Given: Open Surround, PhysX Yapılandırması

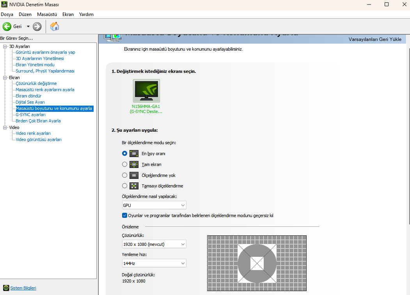Looking at the screenshot, I should coord(45,71).
